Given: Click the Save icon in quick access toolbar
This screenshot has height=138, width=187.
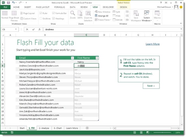Looking at the screenshot, I should (x=8, y=2).
